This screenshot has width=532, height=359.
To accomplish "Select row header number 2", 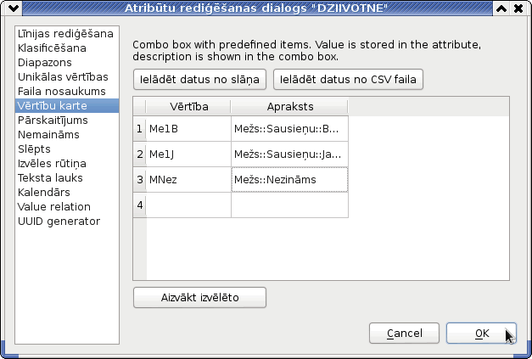I will coord(140,154).
